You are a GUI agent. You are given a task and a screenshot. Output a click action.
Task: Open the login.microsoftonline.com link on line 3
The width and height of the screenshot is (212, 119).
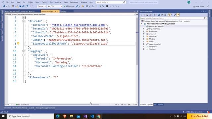click(79, 25)
